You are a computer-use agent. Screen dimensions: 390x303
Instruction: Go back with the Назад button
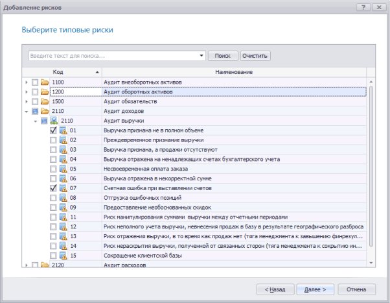pos(275,289)
